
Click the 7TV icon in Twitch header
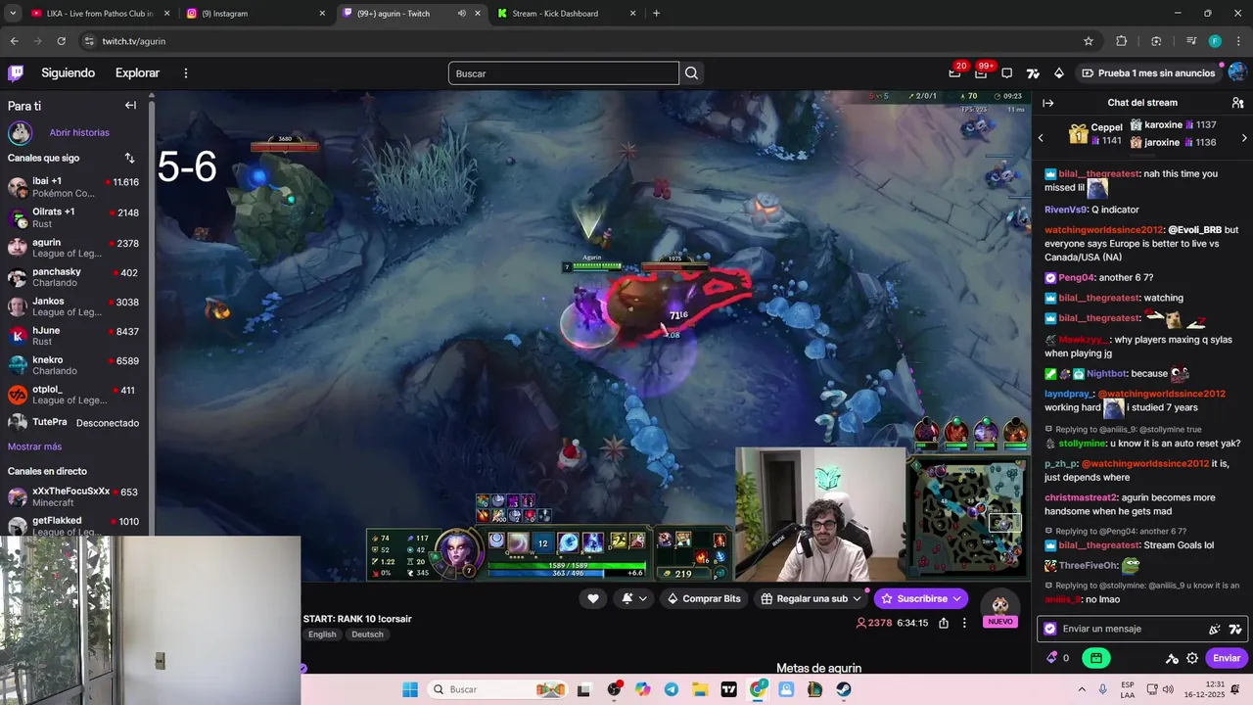1033,73
